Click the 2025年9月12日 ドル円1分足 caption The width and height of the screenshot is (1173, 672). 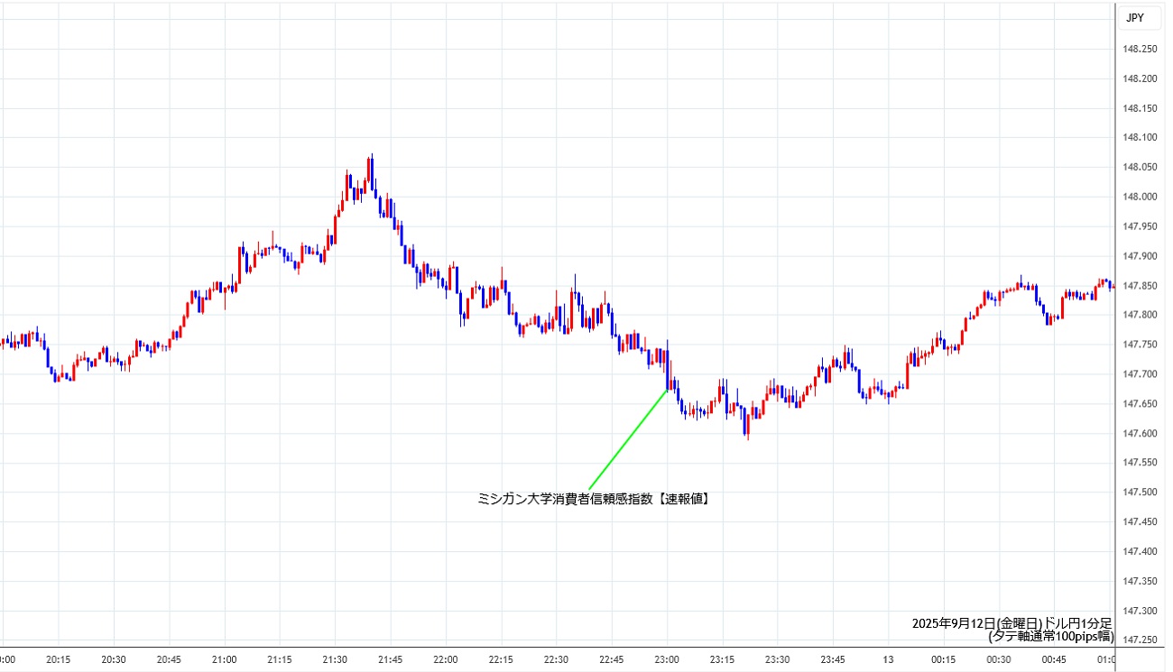coord(1011,623)
